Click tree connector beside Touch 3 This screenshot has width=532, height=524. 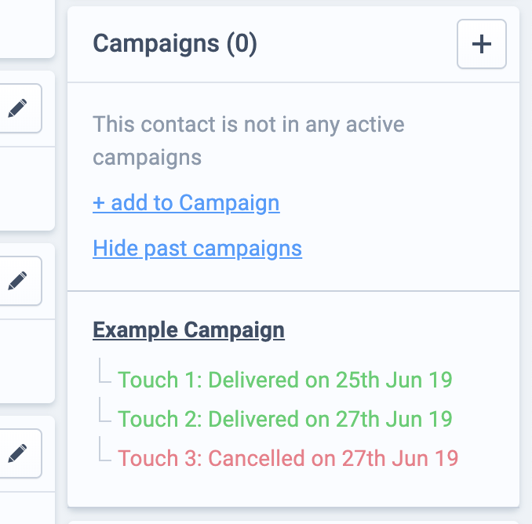(105, 449)
